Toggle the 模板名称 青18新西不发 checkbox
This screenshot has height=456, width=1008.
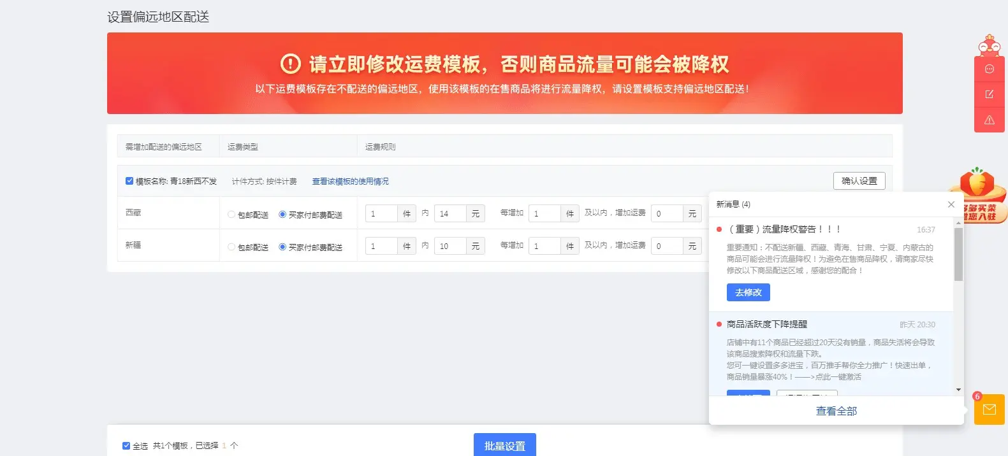(129, 181)
